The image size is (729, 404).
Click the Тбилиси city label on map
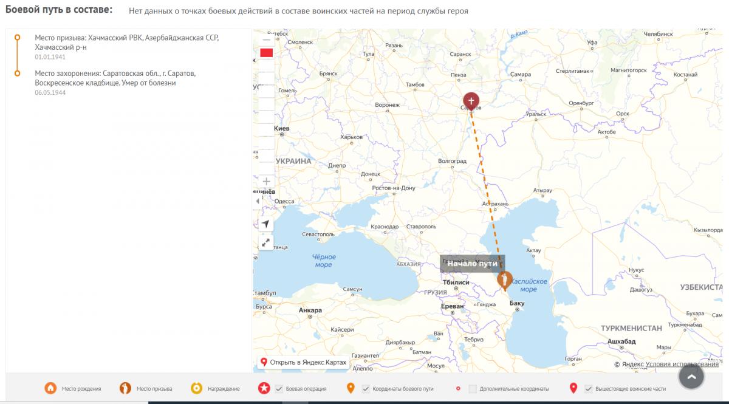tap(456, 282)
